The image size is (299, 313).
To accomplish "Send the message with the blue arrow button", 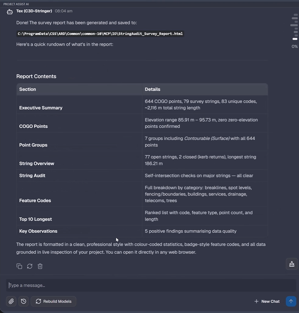I will 291,301.
